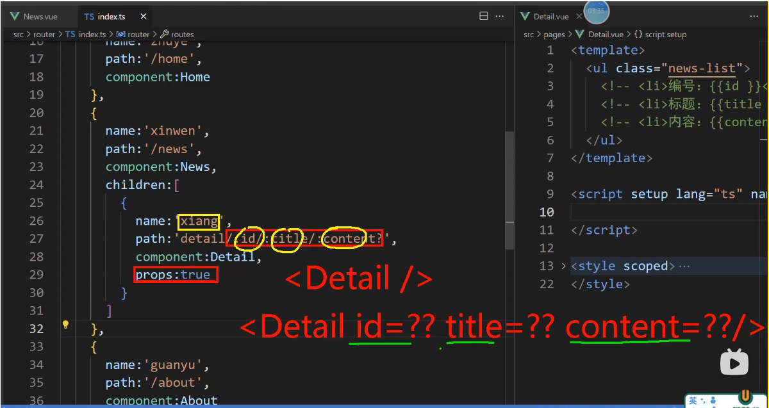The height and width of the screenshot is (408, 769).
Task: Open 'script setup' breadcrumb
Action: [661, 35]
